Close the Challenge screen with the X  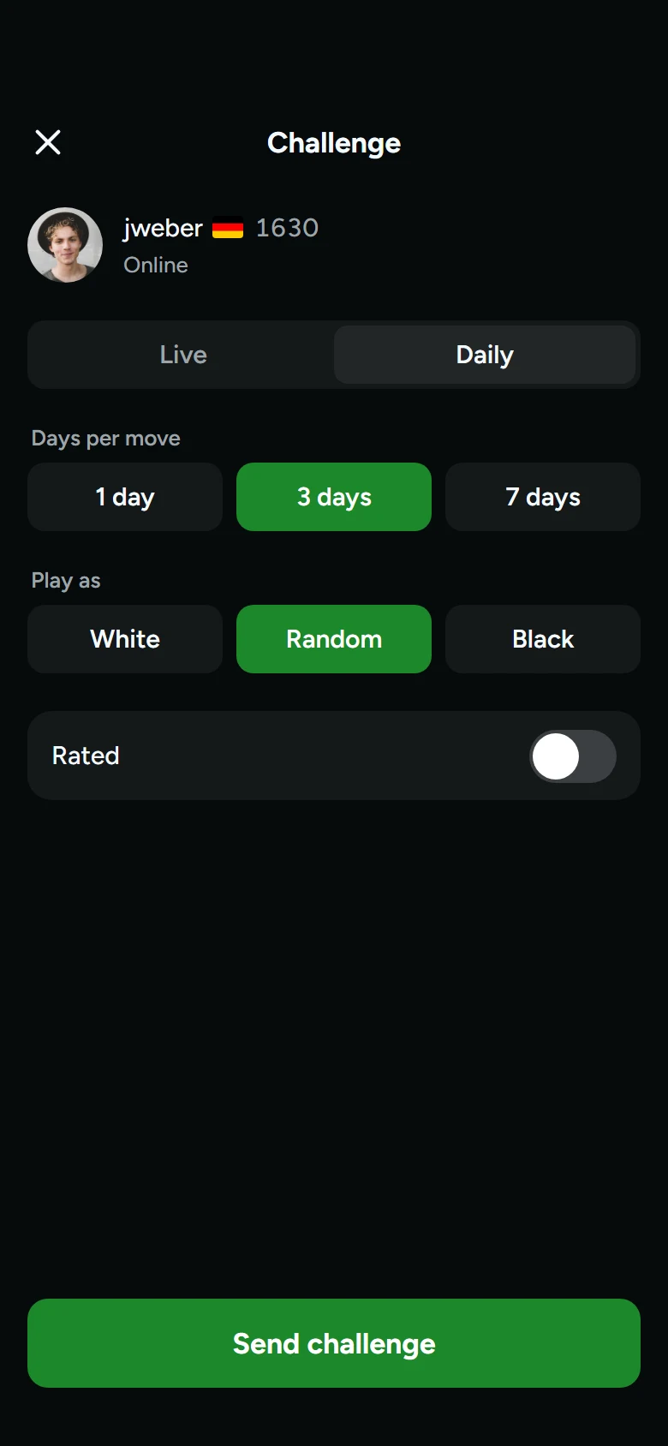48,142
